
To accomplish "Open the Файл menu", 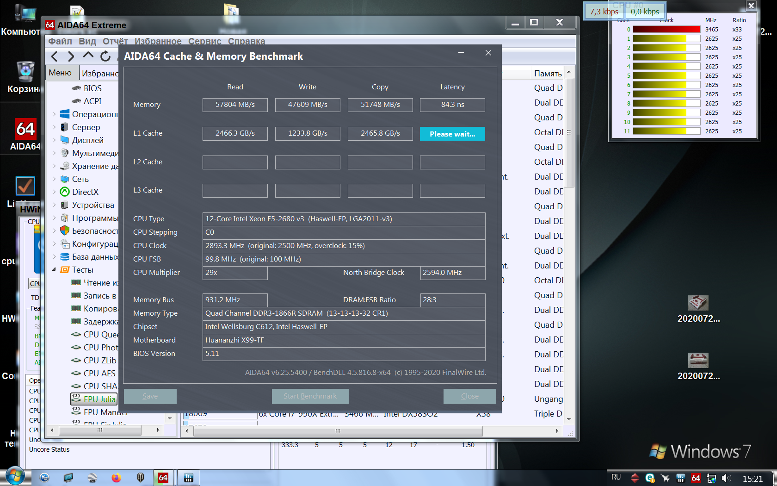I will pyautogui.click(x=60, y=41).
